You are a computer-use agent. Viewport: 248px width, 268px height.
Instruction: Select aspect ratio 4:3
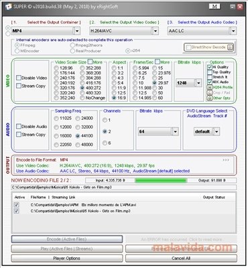114,78
